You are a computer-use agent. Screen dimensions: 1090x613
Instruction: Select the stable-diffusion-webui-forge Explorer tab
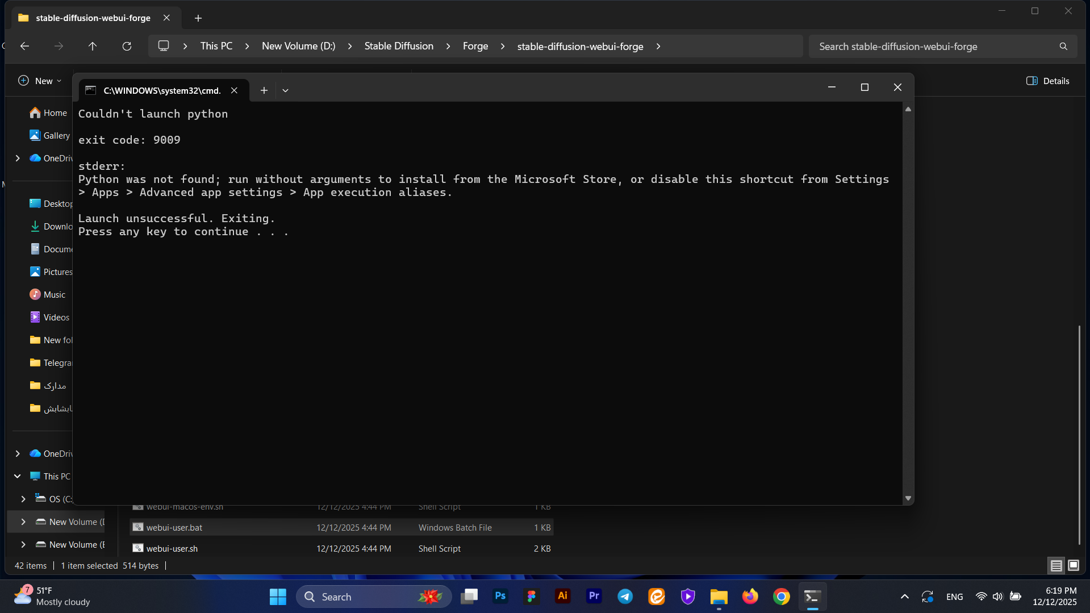coord(93,18)
